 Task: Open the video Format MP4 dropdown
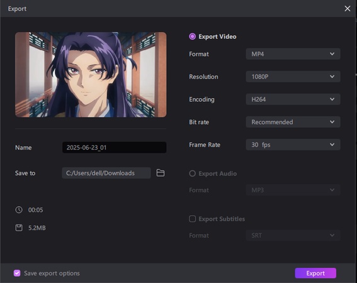pos(293,54)
